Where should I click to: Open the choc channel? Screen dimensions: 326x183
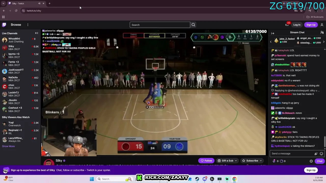(20, 86)
